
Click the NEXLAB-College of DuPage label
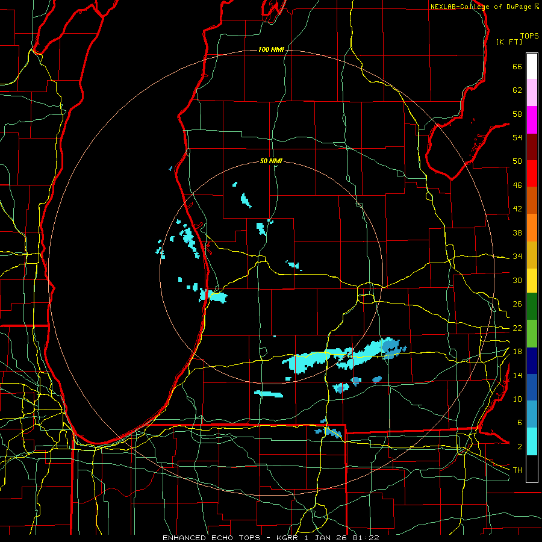click(x=484, y=7)
